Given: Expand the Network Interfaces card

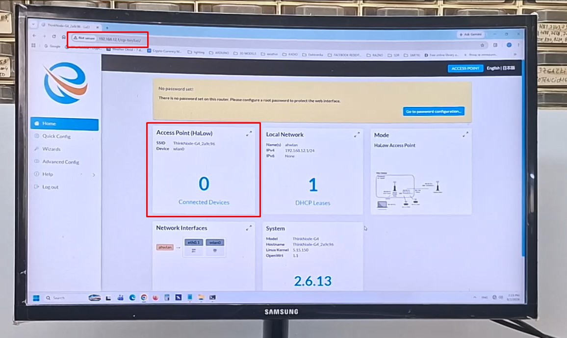Looking at the screenshot, I should pos(249,228).
